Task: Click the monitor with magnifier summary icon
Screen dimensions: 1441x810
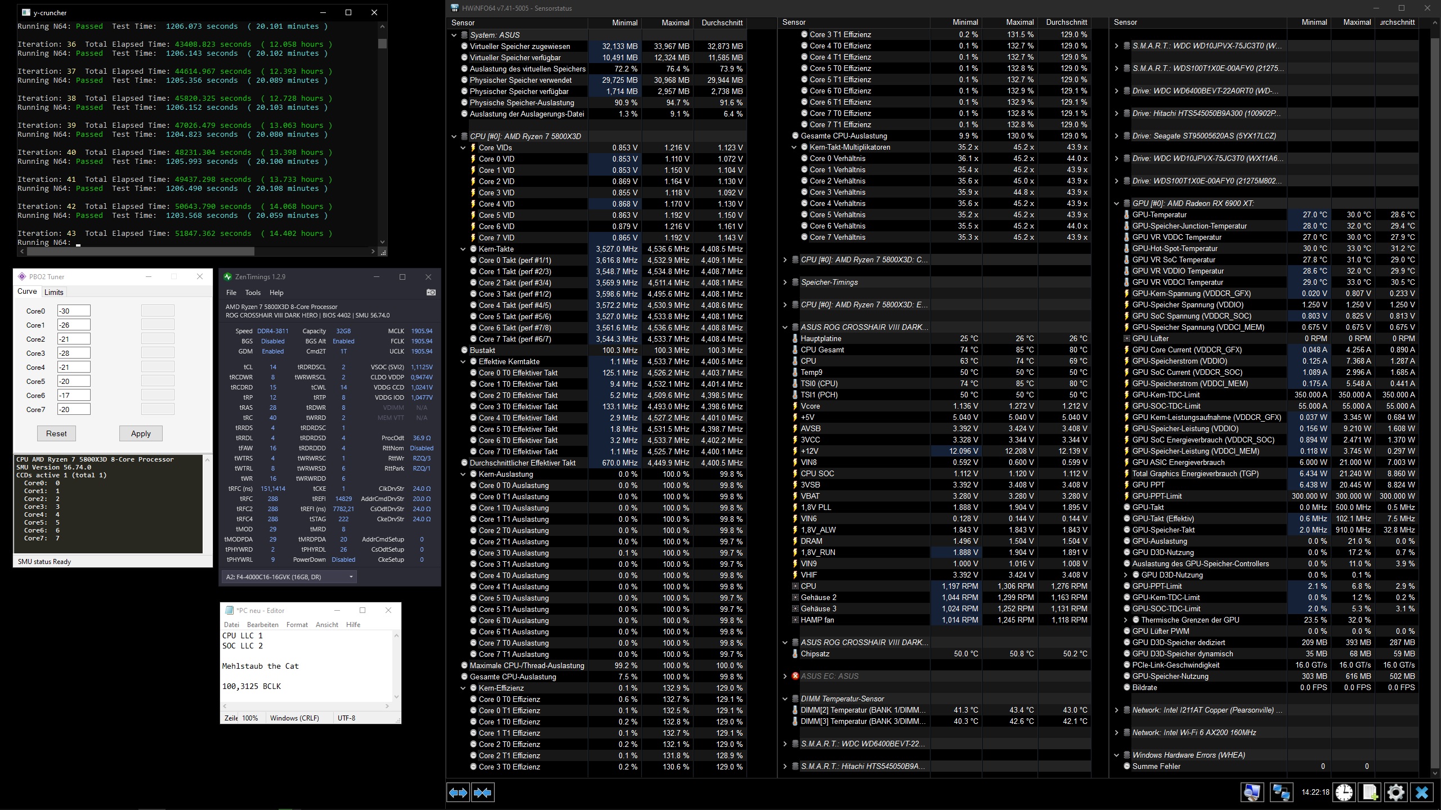Action: click(x=1252, y=792)
